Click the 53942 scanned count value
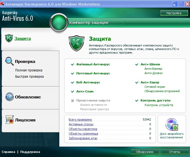Image resolution: width=190 pixels, height=157 pixels. pyautogui.click(x=147, y=120)
